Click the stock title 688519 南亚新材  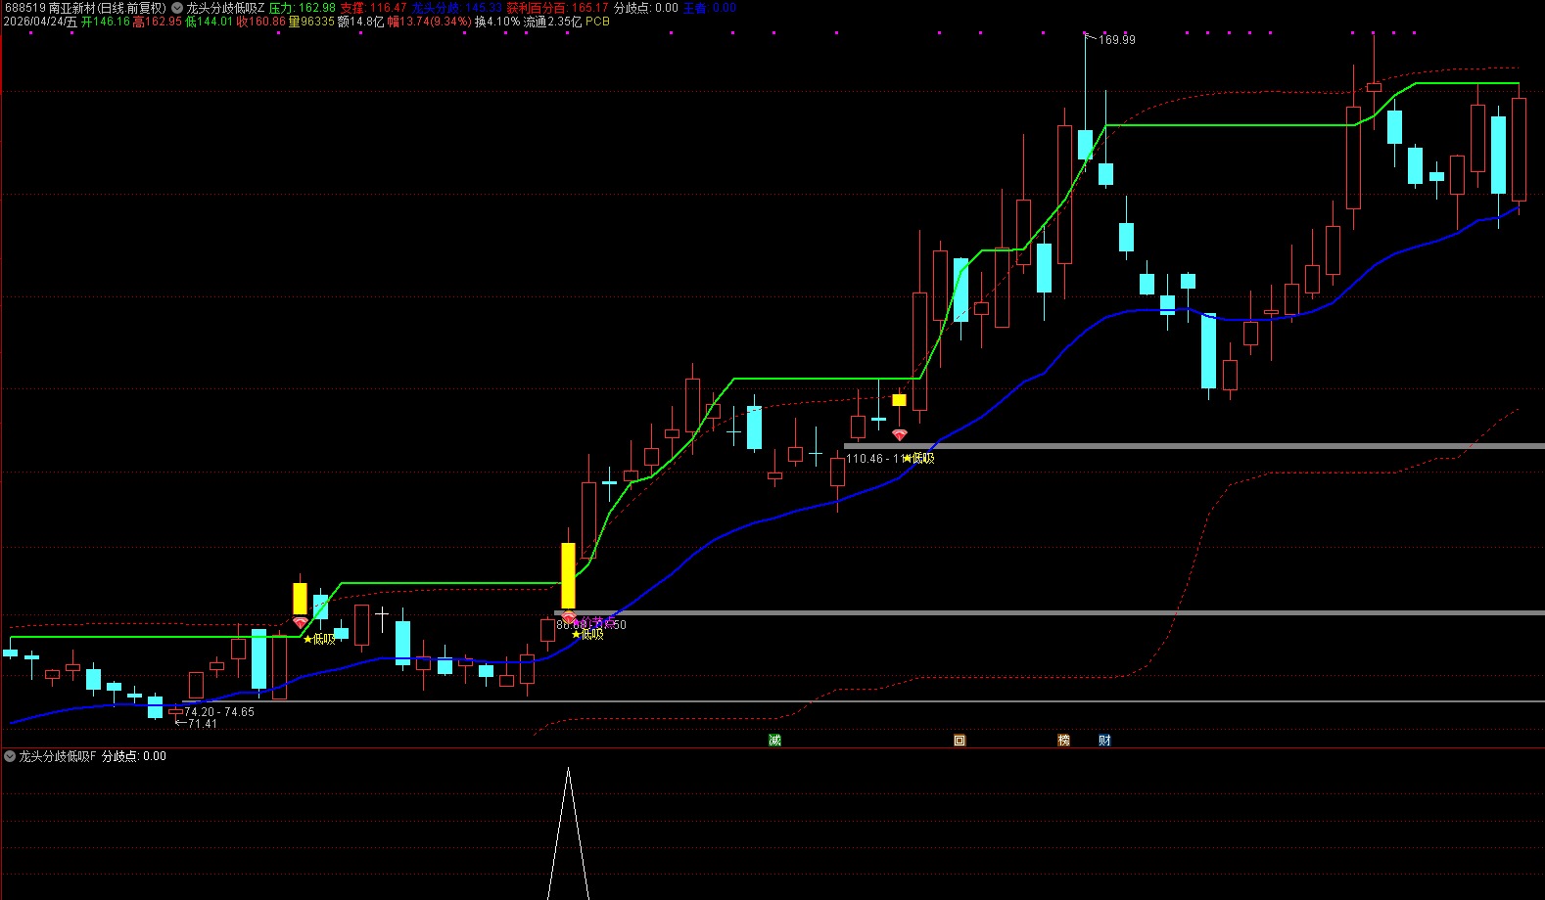pos(85,8)
